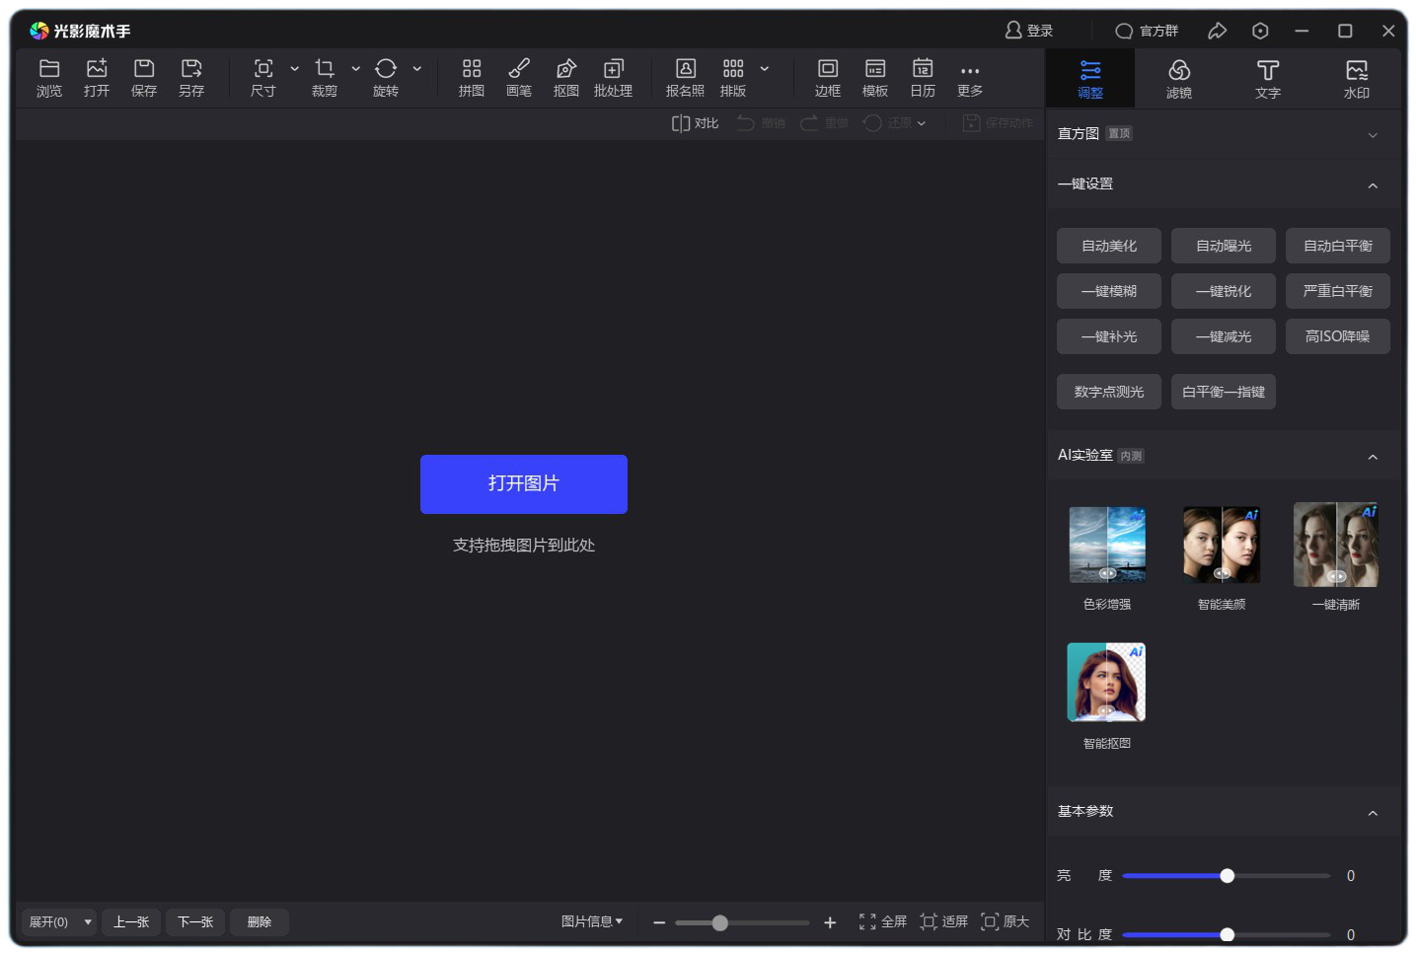Open the 报名照 ID photo tool
This screenshot has width=1416, height=953.
[x=685, y=78]
